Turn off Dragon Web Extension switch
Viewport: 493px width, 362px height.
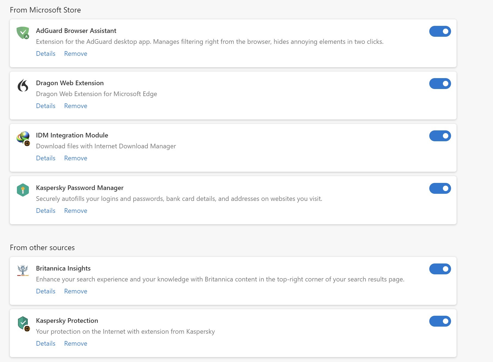coord(440,84)
